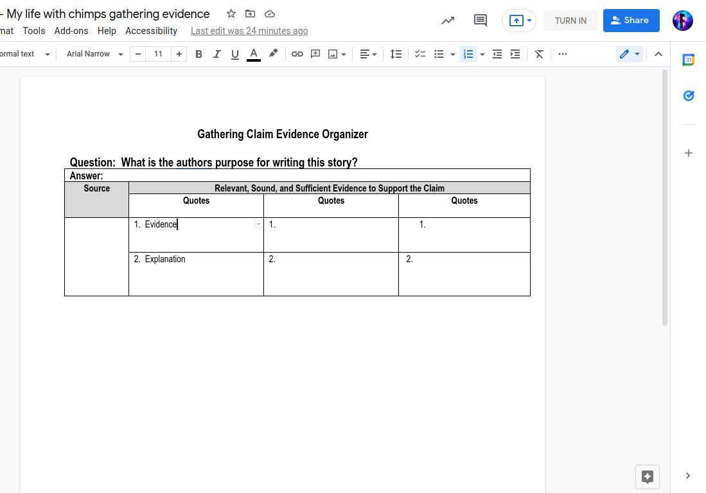Image resolution: width=706 pixels, height=493 pixels.
Task: Open the more toolbar options ellipsis
Action: 562,54
